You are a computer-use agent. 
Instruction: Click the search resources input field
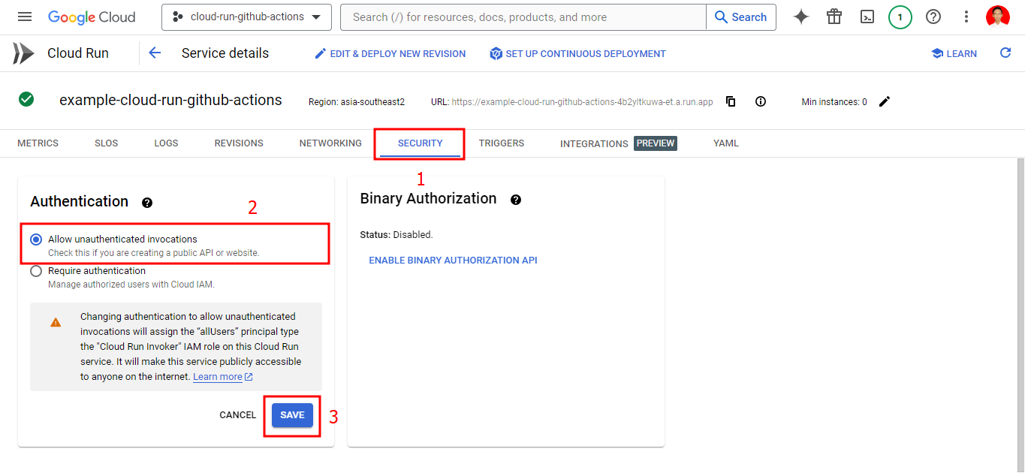(x=523, y=17)
